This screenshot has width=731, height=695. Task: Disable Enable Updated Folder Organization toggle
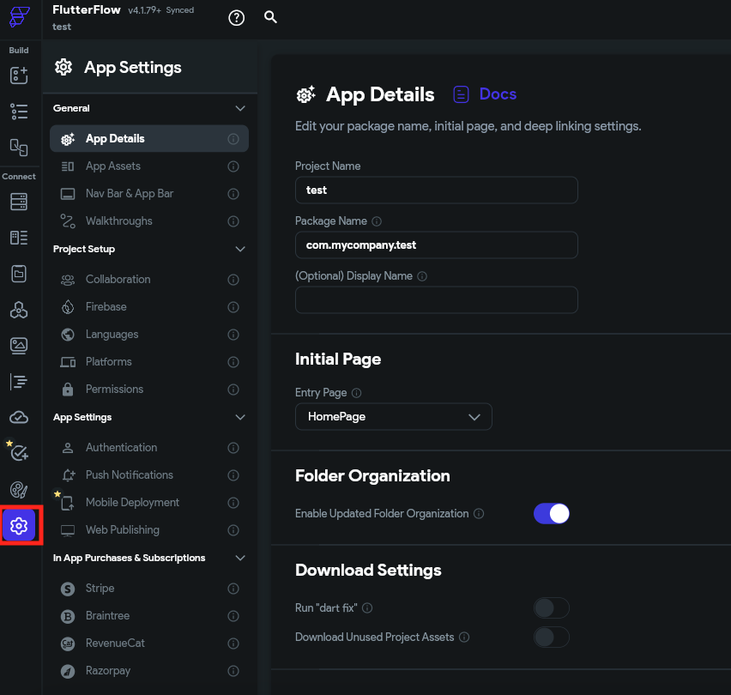pyautogui.click(x=551, y=513)
